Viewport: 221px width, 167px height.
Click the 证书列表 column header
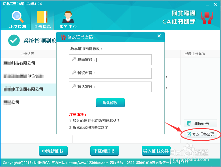tap(27, 53)
